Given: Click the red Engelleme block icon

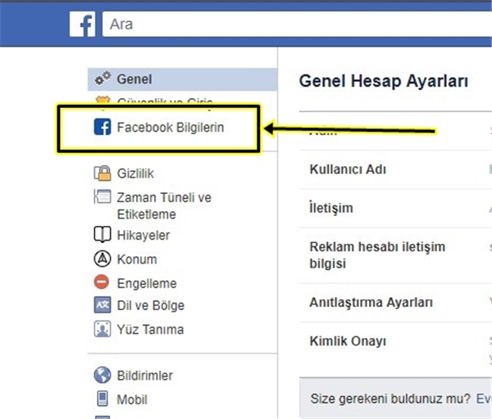Looking at the screenshot, I should (x=102, y=283).
